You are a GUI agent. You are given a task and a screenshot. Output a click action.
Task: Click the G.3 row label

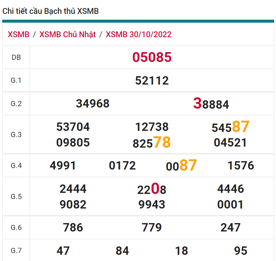pos(16,135)
